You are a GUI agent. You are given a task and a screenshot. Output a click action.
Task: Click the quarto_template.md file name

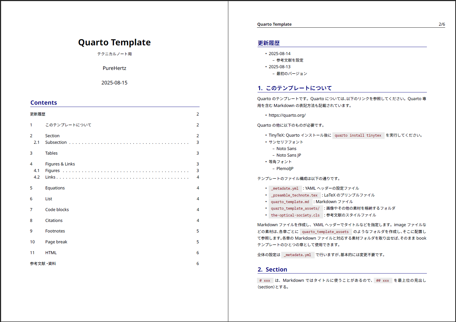tap(290, 202)
